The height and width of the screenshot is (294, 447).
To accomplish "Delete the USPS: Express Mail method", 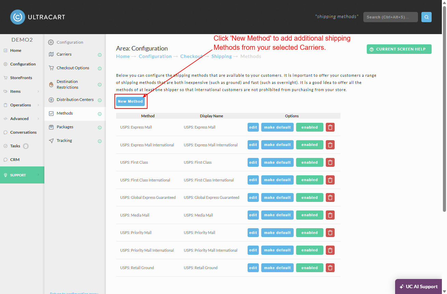I will coord(330,127).
